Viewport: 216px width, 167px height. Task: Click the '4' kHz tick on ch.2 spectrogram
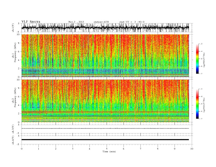coord(19,105)
